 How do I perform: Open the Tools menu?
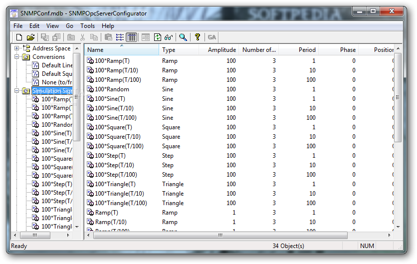click(x=87, y=26)
